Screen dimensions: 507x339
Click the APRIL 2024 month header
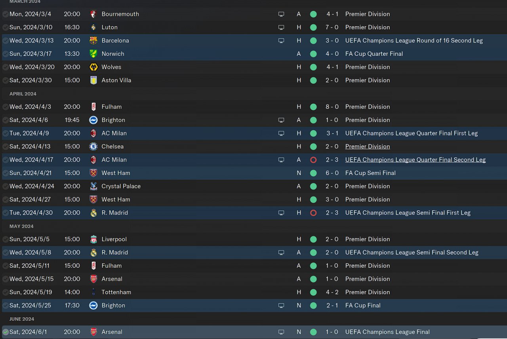(23, 94)
